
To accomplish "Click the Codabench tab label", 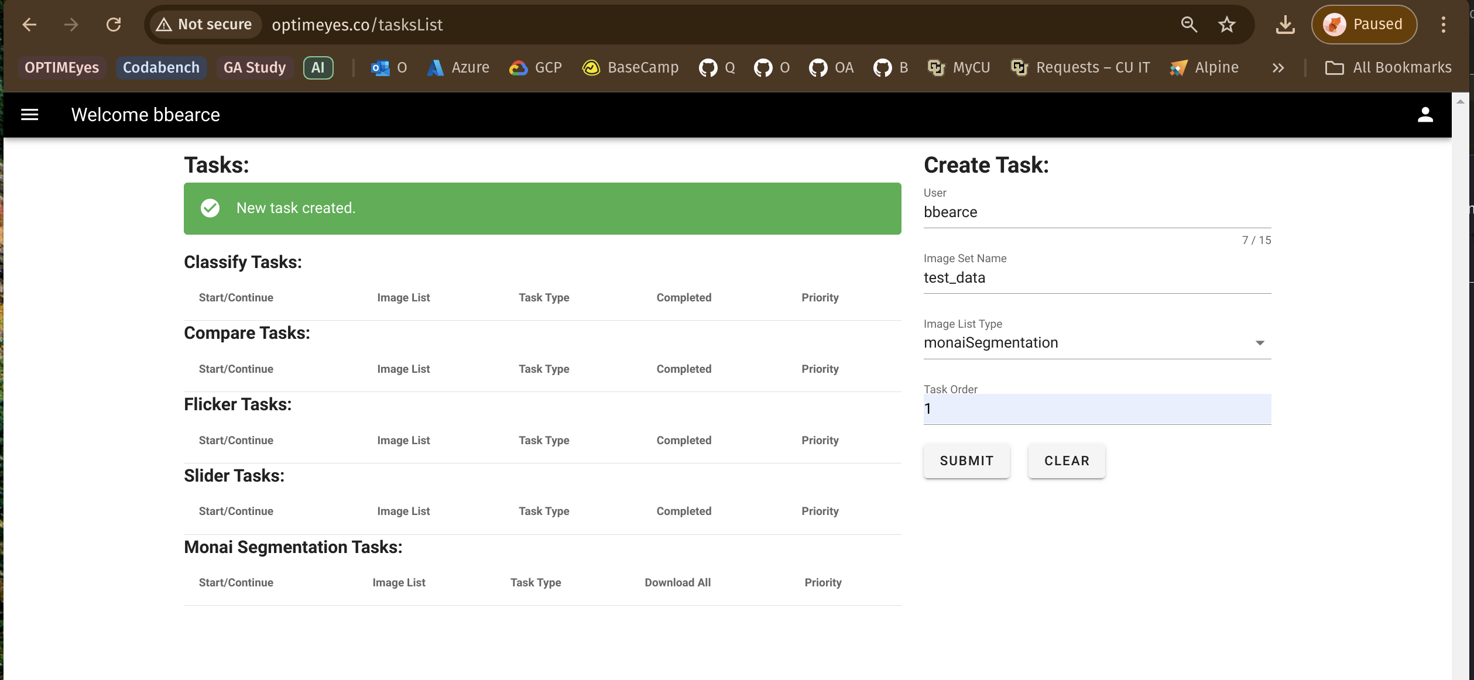I will [x=161, y=67].
